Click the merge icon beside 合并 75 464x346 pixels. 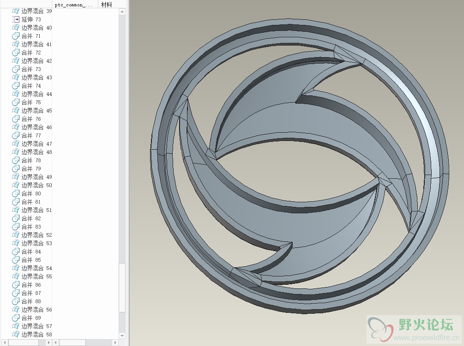click(x=16, y=102)
